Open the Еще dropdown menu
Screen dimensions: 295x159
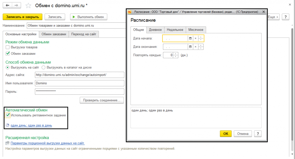[x=273, y=17]
